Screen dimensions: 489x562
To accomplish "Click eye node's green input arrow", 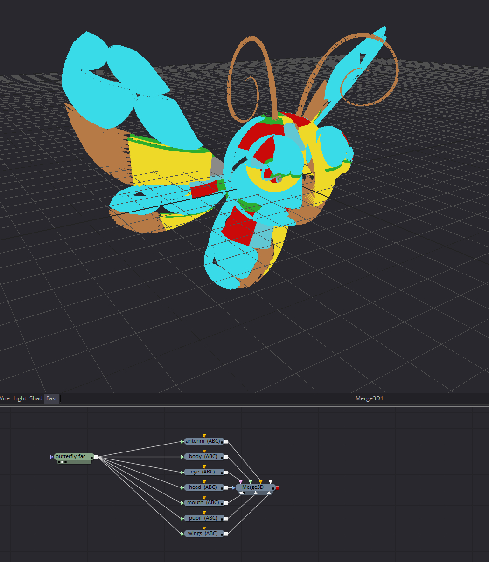I will pyautogui.click(x=182, y=472).
